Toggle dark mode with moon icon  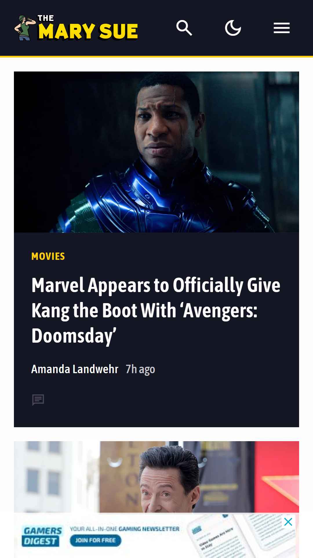click(233, 28)
